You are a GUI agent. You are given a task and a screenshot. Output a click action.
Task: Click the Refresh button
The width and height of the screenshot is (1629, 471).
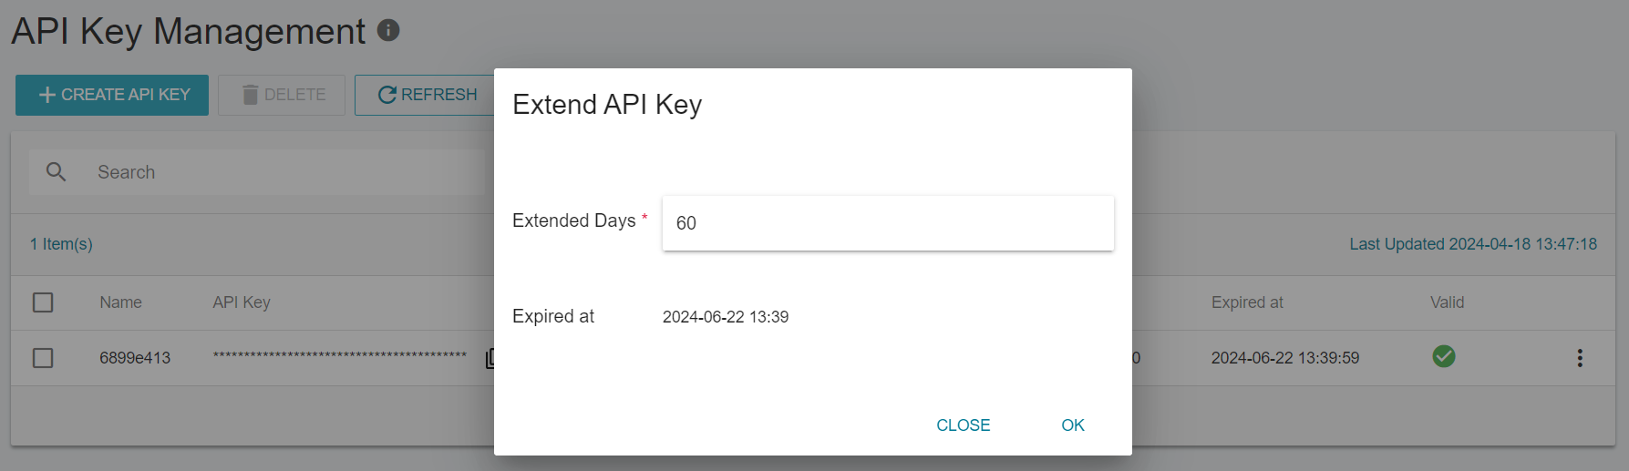tap(425, 95)
